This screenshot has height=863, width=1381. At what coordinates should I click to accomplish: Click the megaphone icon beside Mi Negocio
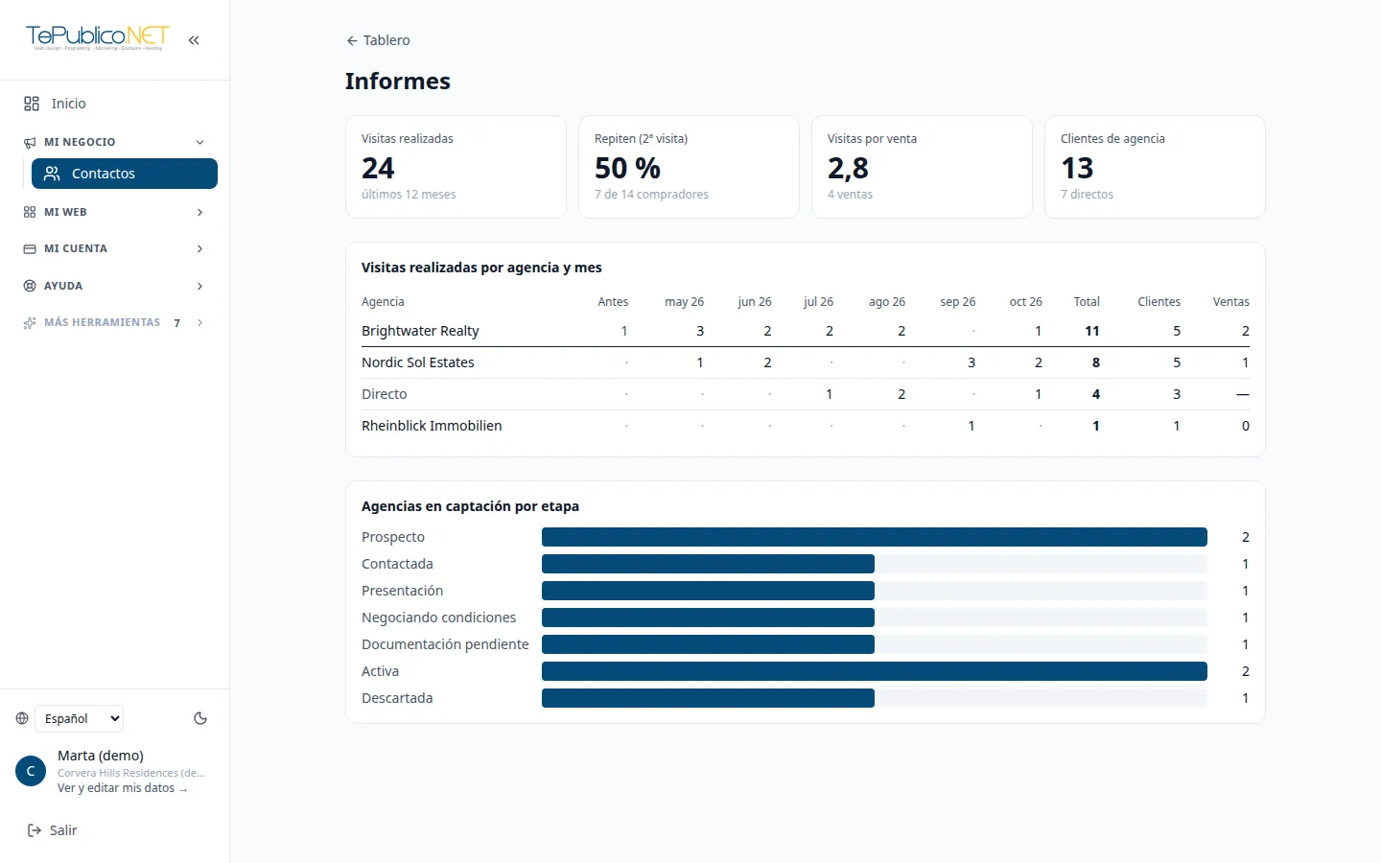[x=30, y=142]
